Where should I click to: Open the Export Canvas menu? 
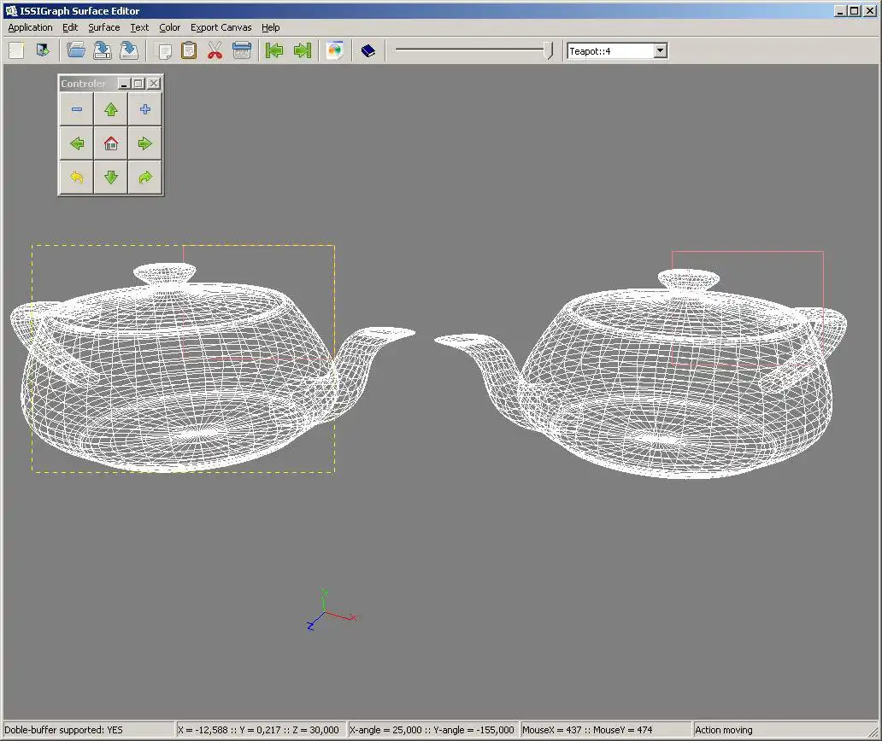221,27
